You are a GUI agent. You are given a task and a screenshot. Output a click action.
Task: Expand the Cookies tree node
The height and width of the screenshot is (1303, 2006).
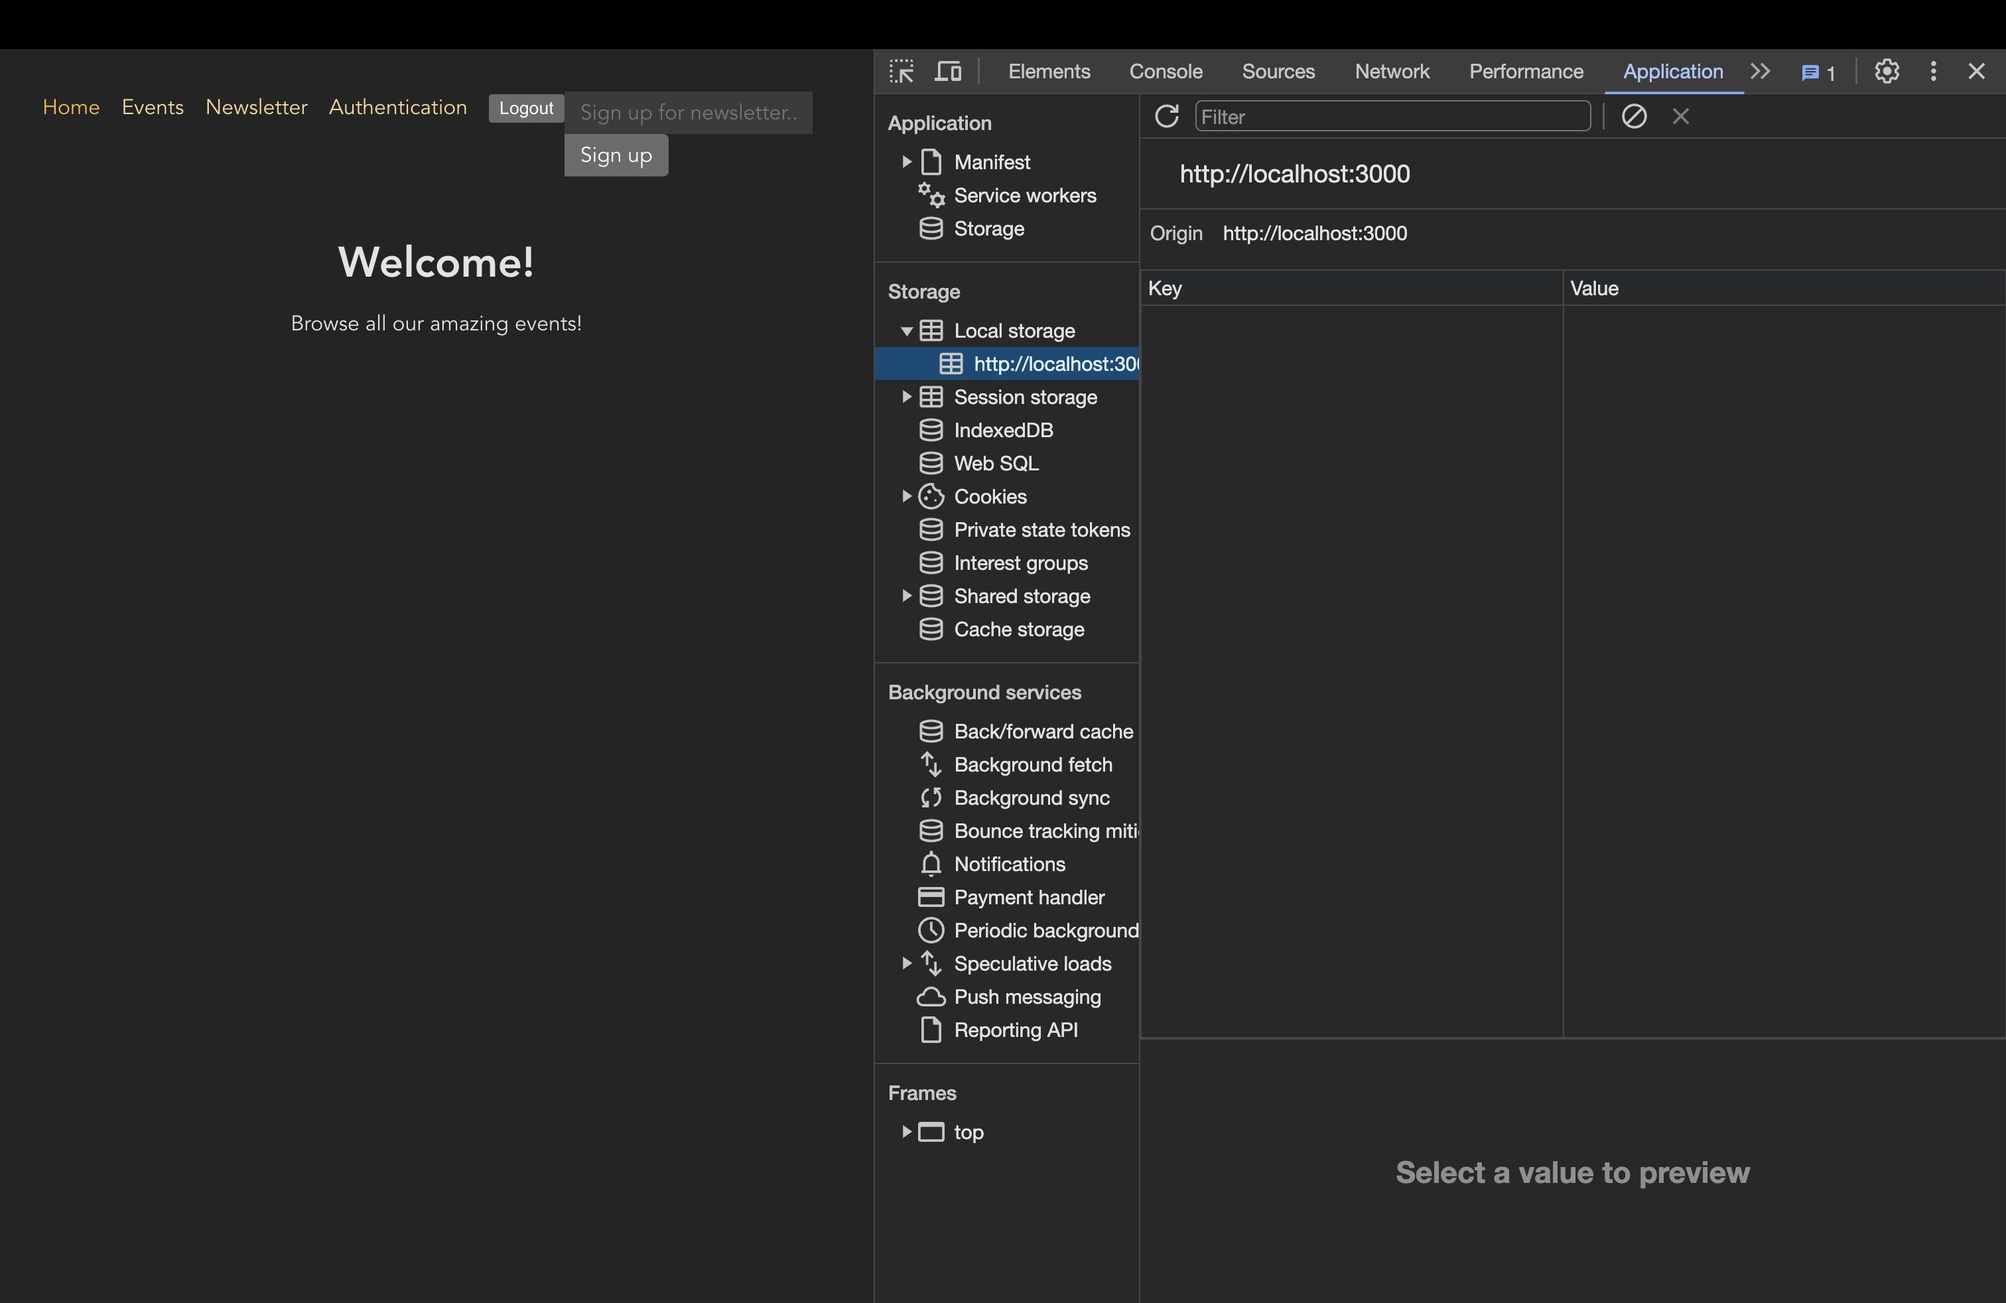tap(907, 496)
